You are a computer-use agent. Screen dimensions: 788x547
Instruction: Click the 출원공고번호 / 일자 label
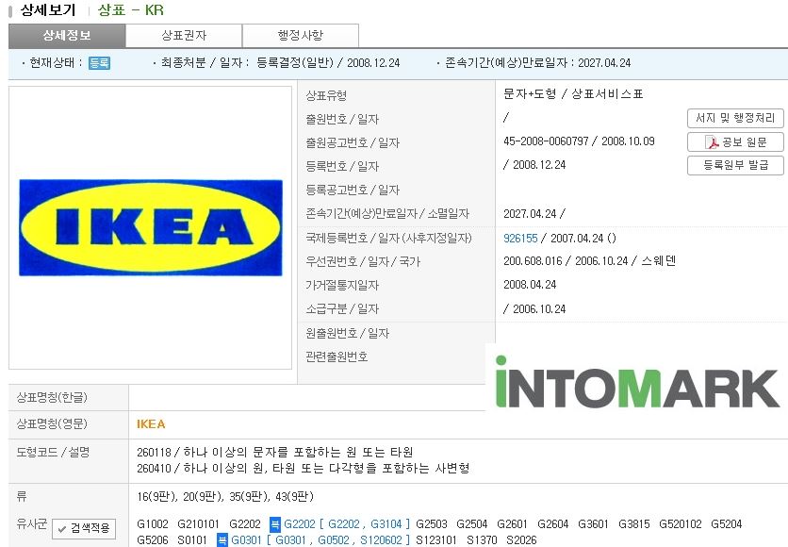tap(353, 142)
